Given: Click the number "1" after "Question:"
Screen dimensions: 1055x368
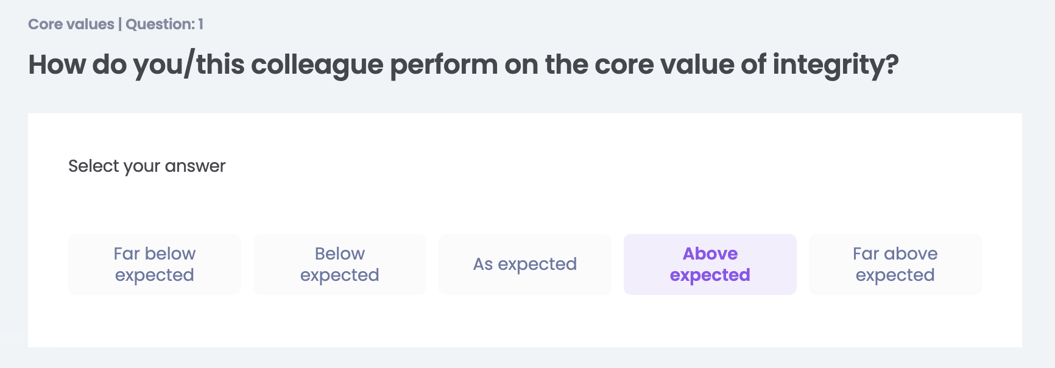Looking at the screenshot, I should (x=200, y=24).
